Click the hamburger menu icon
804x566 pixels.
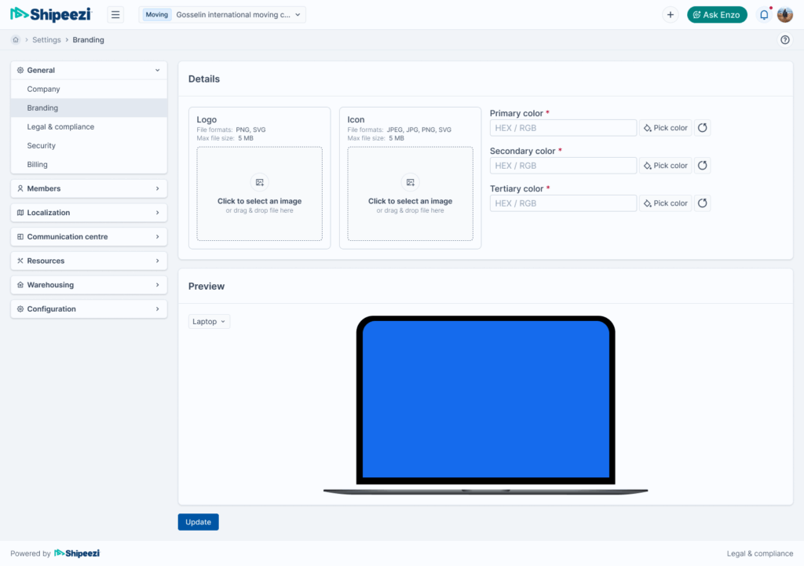pos(115,15)
